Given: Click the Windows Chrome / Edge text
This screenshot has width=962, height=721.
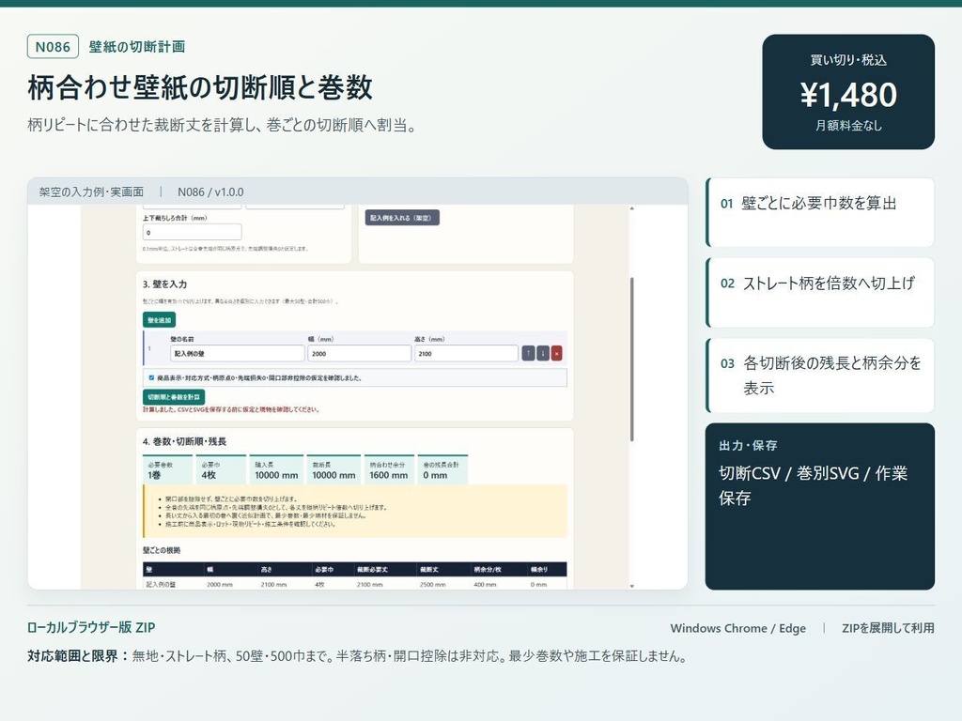Looking at the screenshot, I should pos(738,628).
